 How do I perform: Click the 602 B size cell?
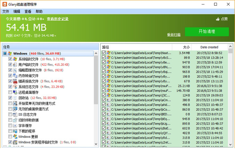186,128
